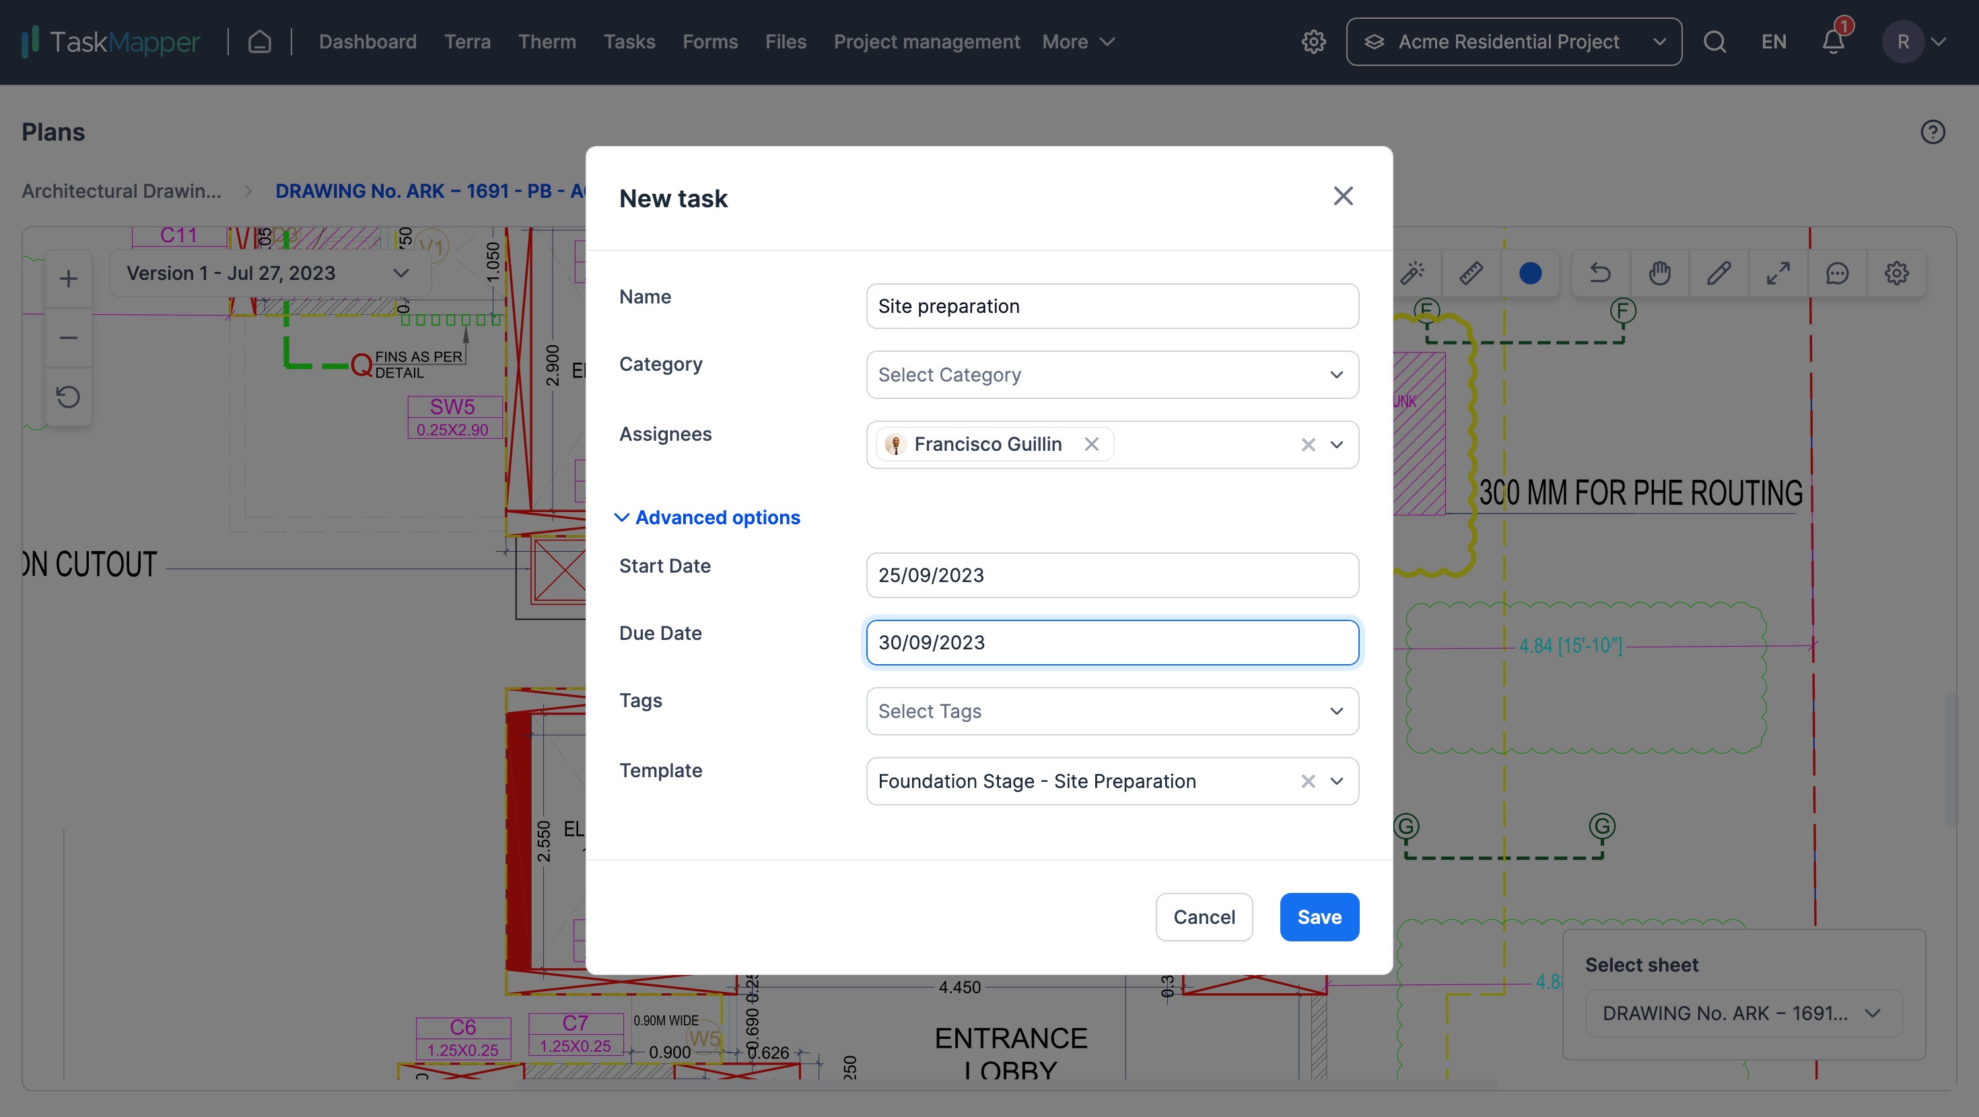
Task: Remove Francisco Guillin assignee chip
Action: (1091, 444)
